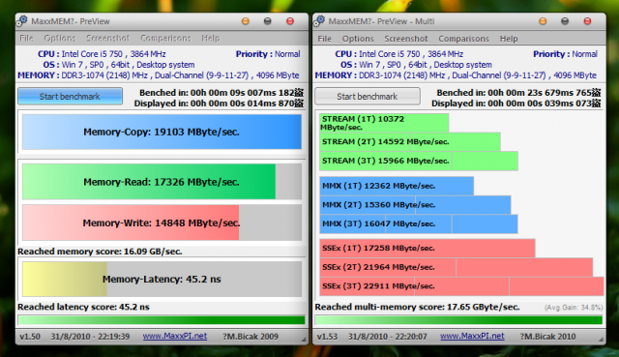Open File menu in Multi window
Viewport: 619px width, 357px height.
(x=325, y=39)
